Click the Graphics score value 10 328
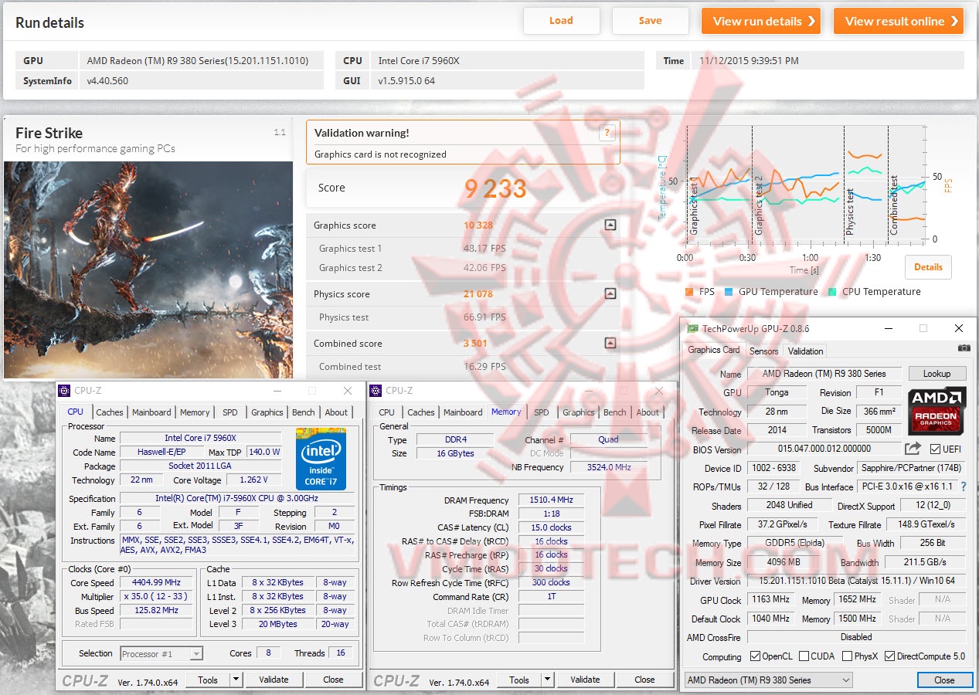 point(478,225)
